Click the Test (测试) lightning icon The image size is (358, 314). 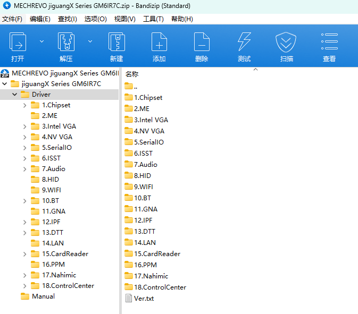pos(244,41)
